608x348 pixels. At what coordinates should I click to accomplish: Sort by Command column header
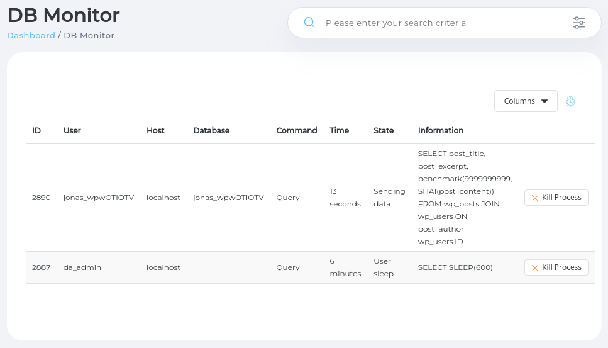296,131
